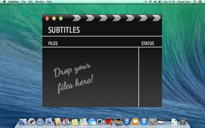Zoom Subtitles window with green button
The height and width of the screenshot is (128, 205).
coord(61,18)
